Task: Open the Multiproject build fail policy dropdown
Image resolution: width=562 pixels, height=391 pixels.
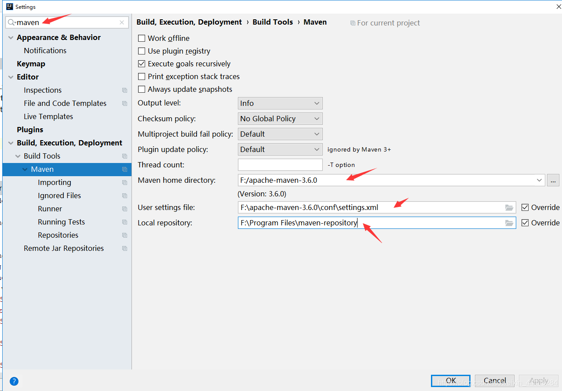Action: (280, 134)
